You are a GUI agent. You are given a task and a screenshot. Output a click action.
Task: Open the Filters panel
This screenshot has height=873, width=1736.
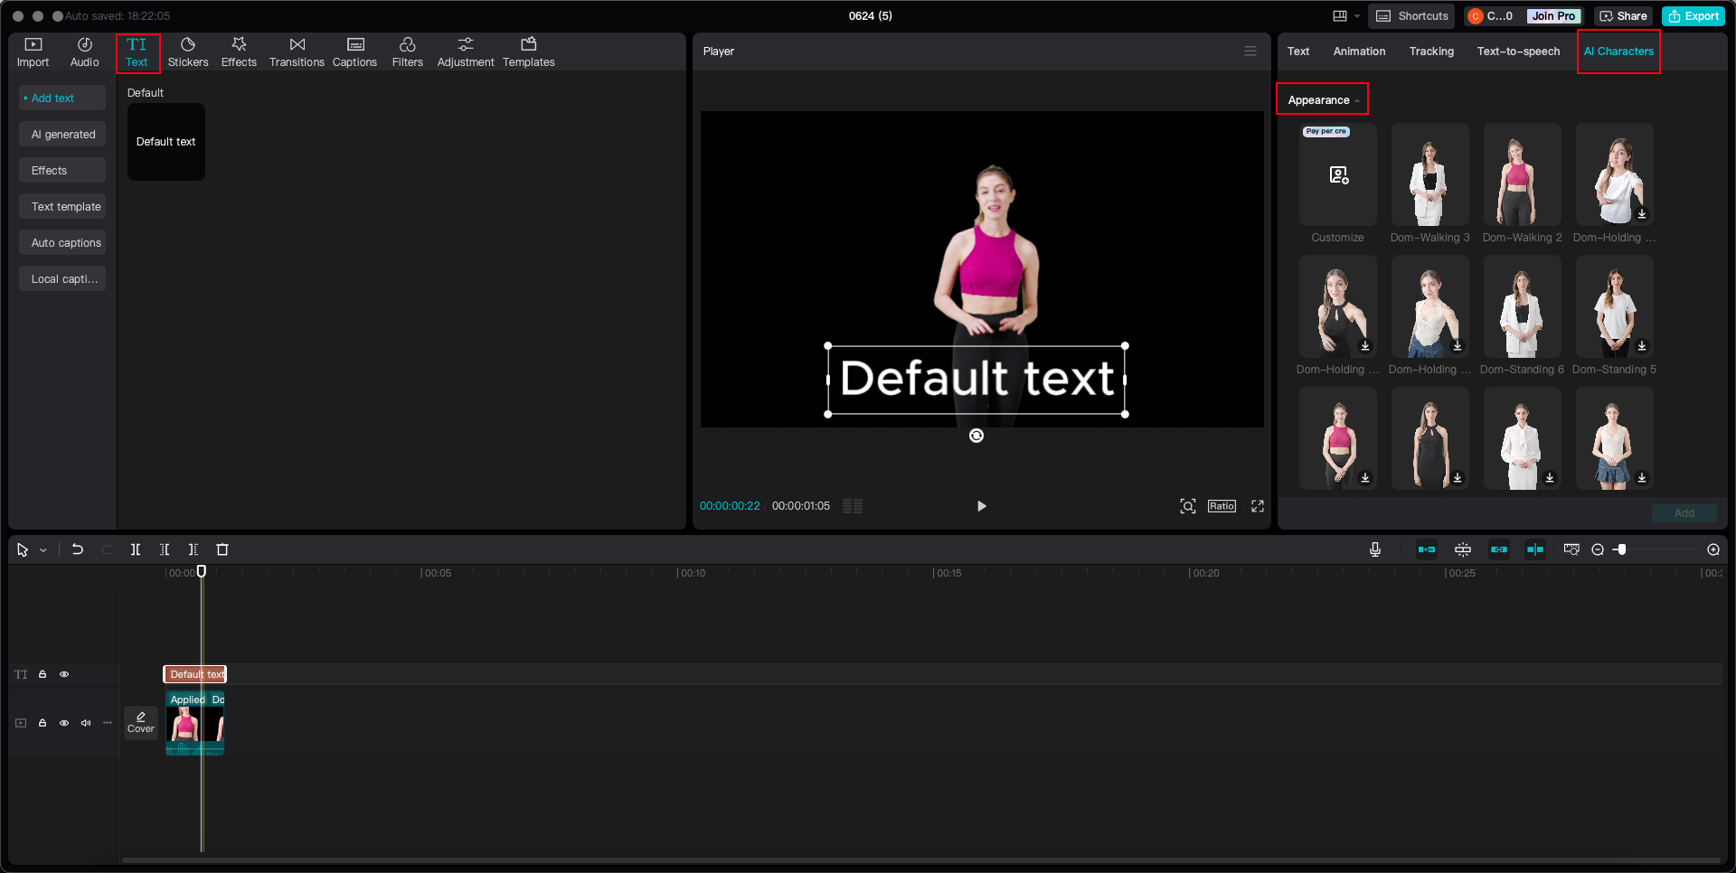coord(407,52)
